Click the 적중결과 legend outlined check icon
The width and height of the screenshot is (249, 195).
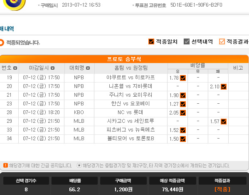[x=222, y=41]
